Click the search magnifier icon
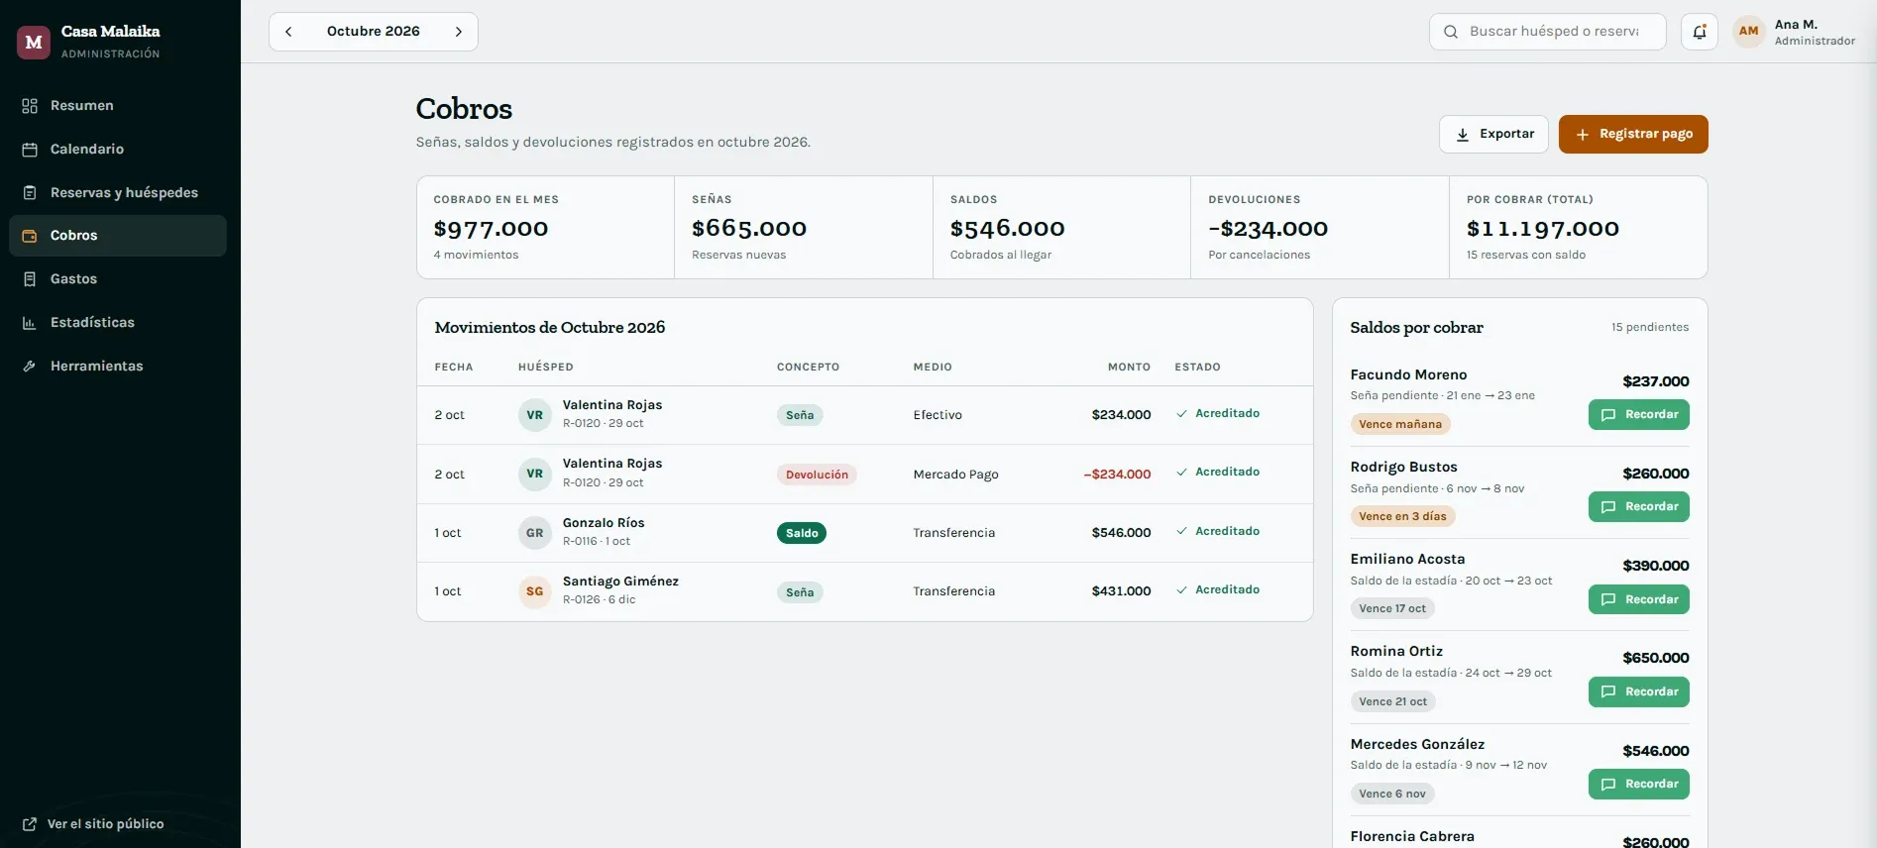 1451,32
